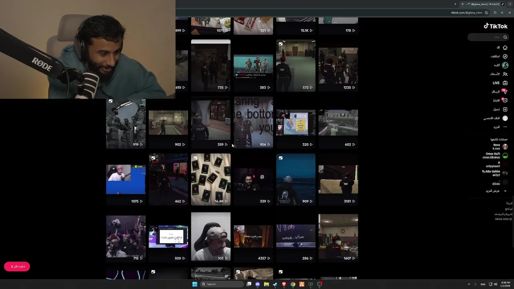Screen dimensions: 514x289
Task: Open the More three-dots menu
Action: [x=505, y=127]
